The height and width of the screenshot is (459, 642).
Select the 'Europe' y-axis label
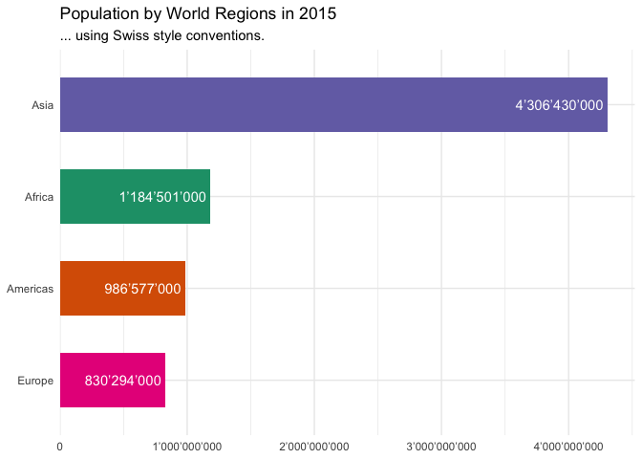point(35,381)
